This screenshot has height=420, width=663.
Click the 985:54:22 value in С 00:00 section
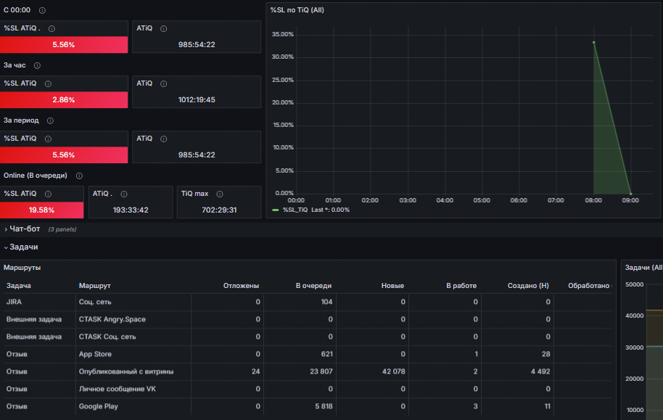pyautogui.click(x=197, y=44)
